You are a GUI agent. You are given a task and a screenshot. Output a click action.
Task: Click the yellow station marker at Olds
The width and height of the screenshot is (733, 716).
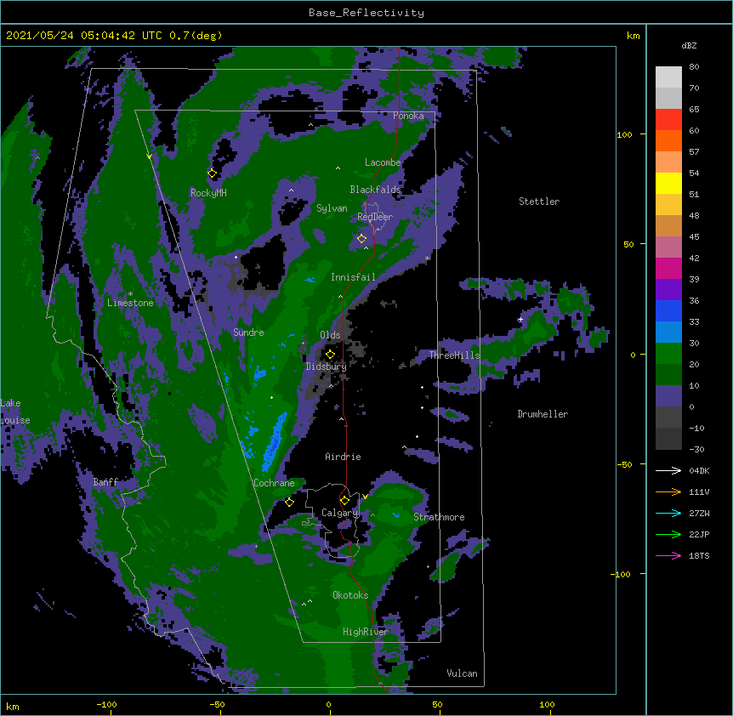330,354
